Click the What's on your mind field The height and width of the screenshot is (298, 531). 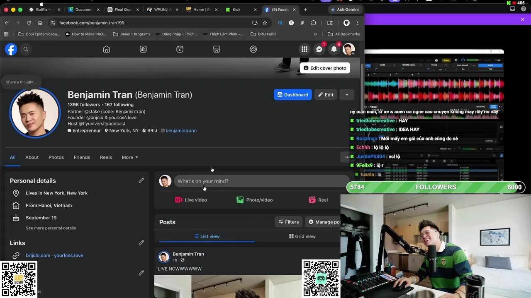261,181
